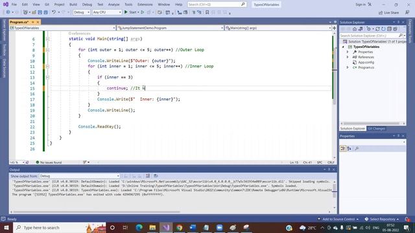Collapse the outer for loop outlining

tap(47, 50)
